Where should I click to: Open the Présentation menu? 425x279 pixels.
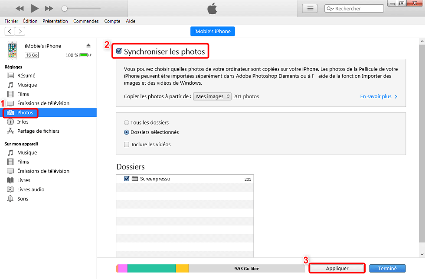tap(55, 21)
